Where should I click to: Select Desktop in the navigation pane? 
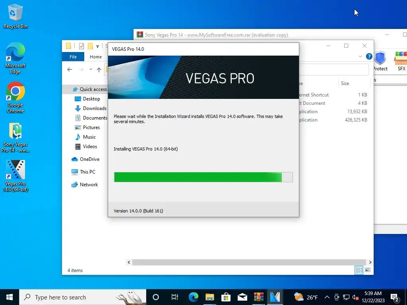(87, 99)
